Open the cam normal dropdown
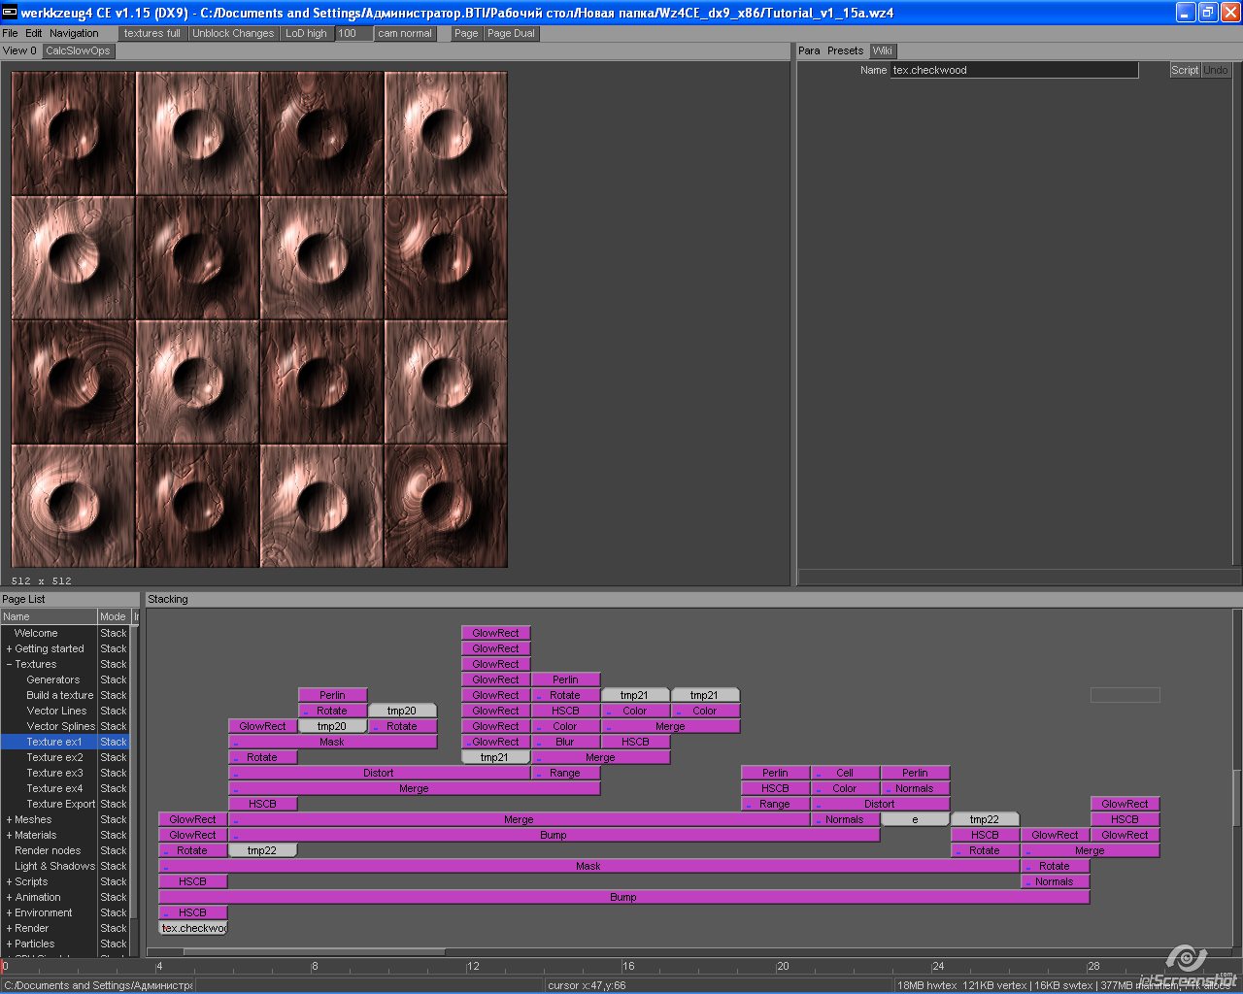Screen dimensions: 1243x994 405,33
